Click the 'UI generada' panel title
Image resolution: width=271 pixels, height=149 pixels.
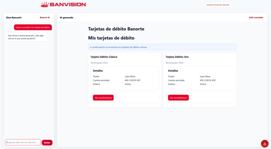[x=66, y=17]
